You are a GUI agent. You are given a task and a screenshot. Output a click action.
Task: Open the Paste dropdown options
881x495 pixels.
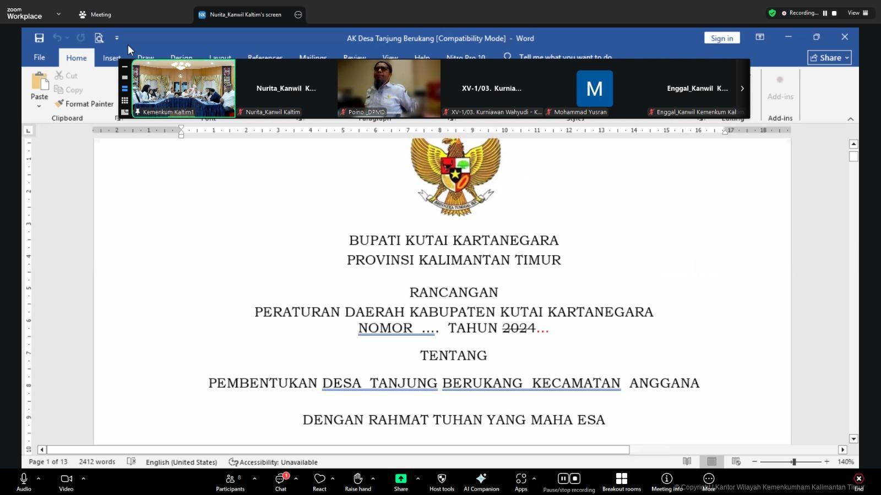click(x=39, y=106)
